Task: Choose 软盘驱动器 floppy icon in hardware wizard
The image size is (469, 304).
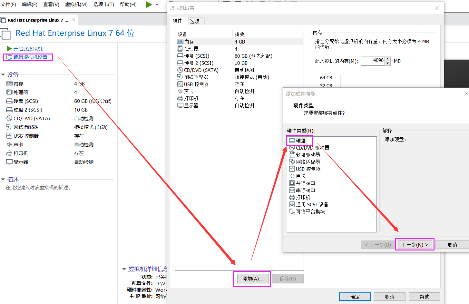Action: (x=292, y=155)
